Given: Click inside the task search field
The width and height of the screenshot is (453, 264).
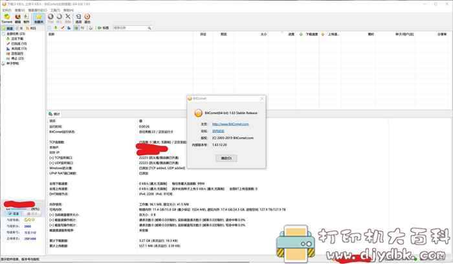Looking at the screenshot, I should [130, 28].
